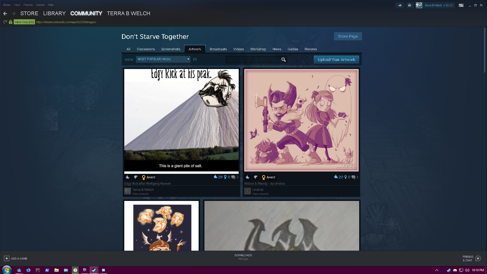Switch to the Screenshots tab

tap(170, 49)
